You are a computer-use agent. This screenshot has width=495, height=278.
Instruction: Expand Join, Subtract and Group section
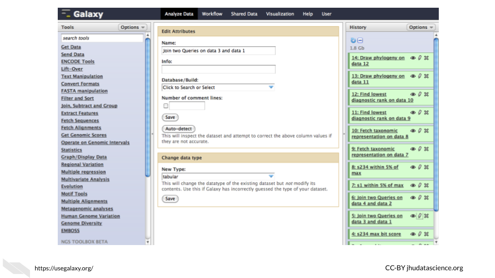point(89,106)
